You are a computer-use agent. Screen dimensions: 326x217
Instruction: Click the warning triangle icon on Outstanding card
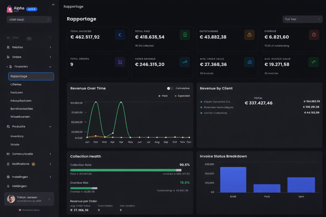[249, 35]
